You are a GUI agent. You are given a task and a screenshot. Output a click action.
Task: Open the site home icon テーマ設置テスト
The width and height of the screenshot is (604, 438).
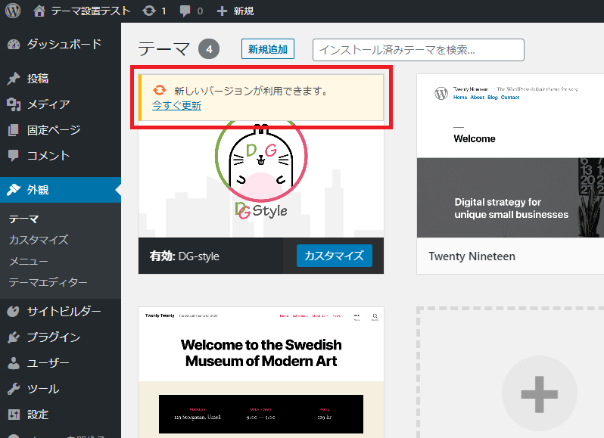coord(40,11)
